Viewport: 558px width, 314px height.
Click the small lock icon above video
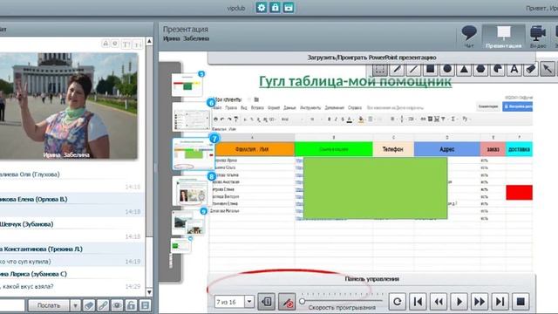point(105,44)
